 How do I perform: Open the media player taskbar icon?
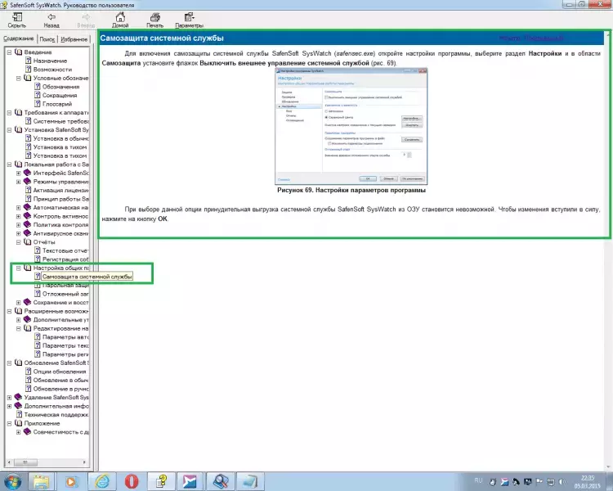click(x=72, y=481)
